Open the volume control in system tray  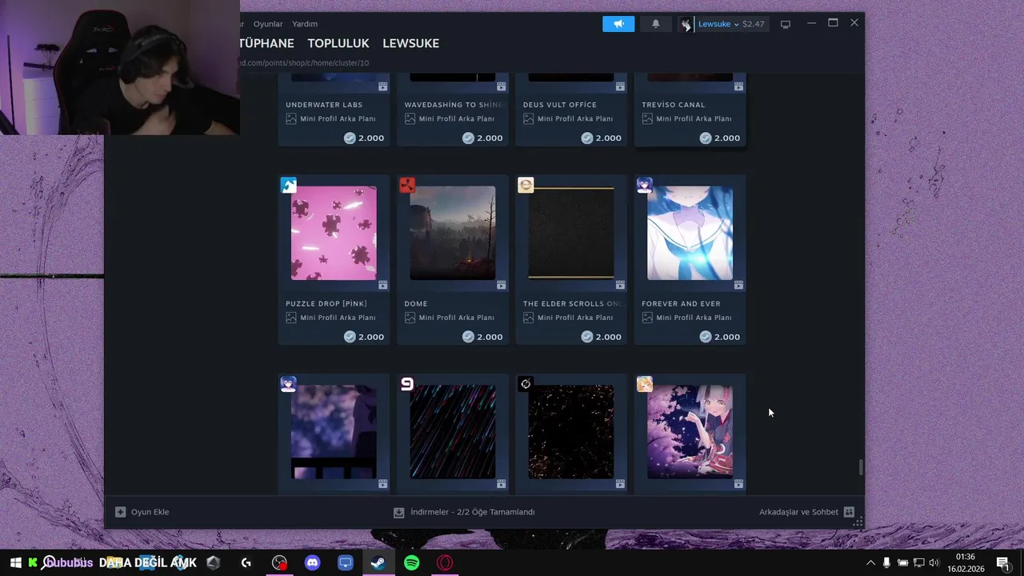(x=934, y=563)
